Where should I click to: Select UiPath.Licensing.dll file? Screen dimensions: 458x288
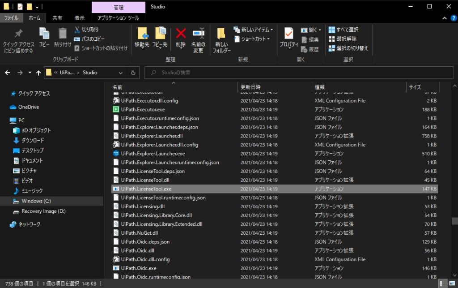pos(143,206)
